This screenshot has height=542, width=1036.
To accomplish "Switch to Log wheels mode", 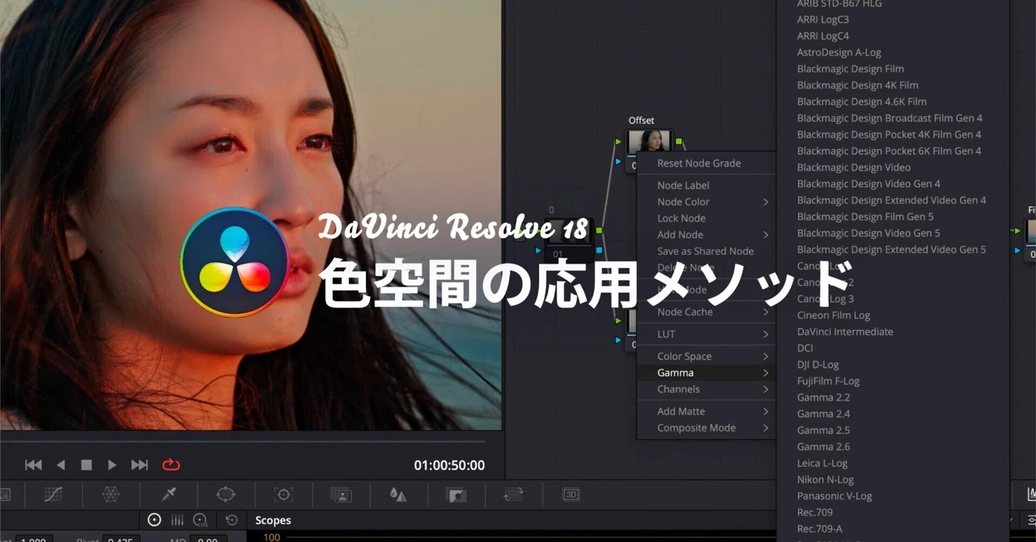I will coord(200,520).
